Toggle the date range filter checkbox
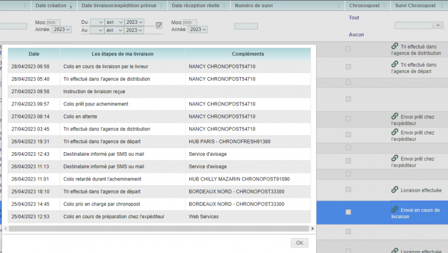The image size is (448, 253). (159, 25)
